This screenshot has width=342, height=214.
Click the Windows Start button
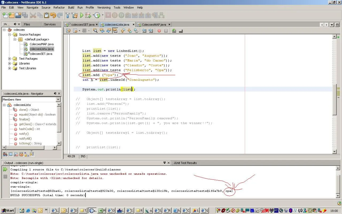(8, 211)
